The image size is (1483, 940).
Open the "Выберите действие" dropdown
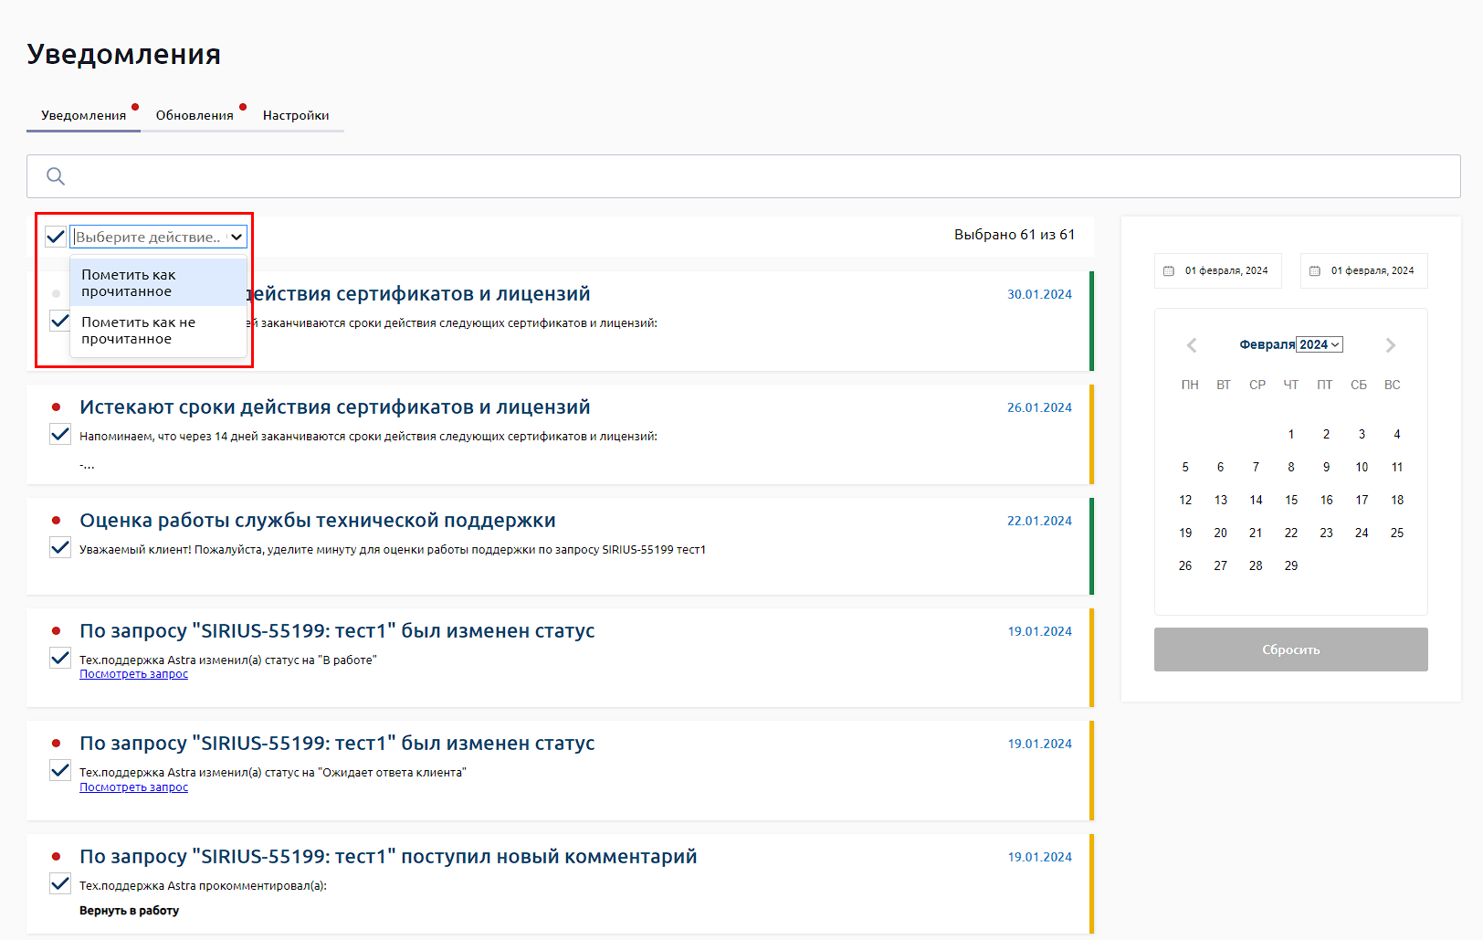coord(159,237)
